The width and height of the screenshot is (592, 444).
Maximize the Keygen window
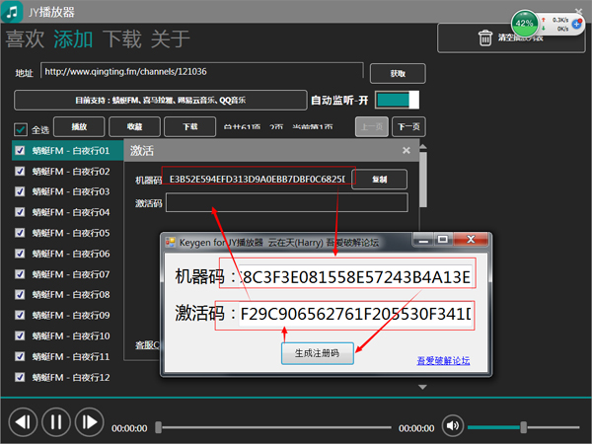(442, 240)
